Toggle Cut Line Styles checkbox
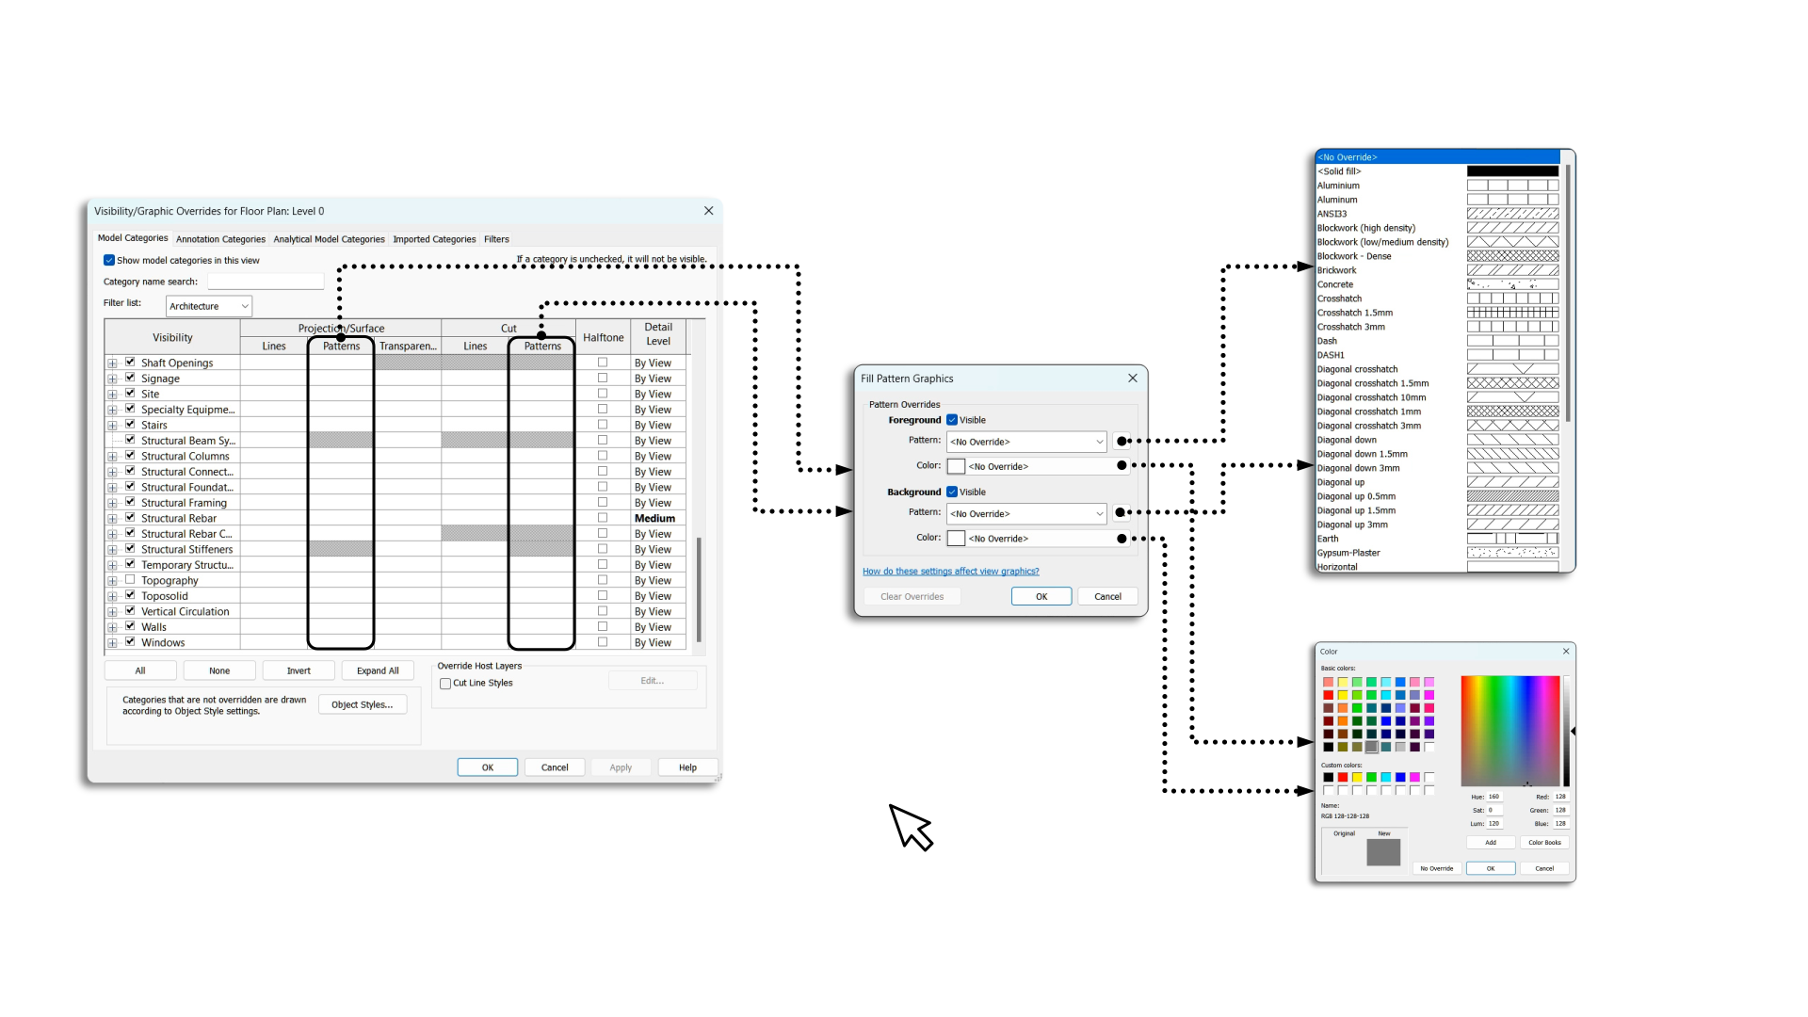Image resolution: width=1808 pixels, height=1017 pixels. pyautogui.click(x=445, y=684)
